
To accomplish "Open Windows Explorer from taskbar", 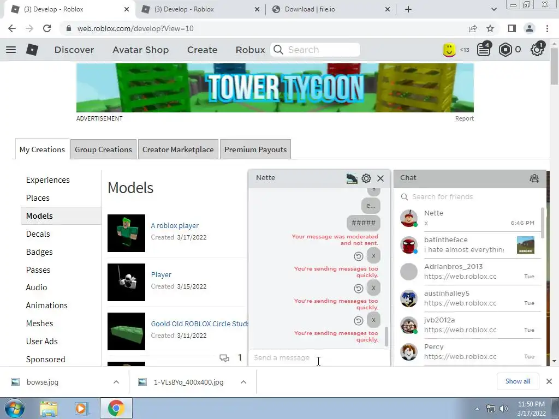I will (x=49, y=408).
